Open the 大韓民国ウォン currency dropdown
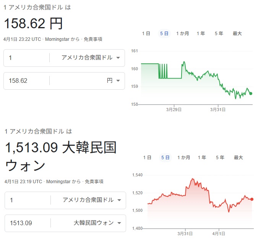Image resolution: width=258 pixels, height=242 pixels. point(97,223)
